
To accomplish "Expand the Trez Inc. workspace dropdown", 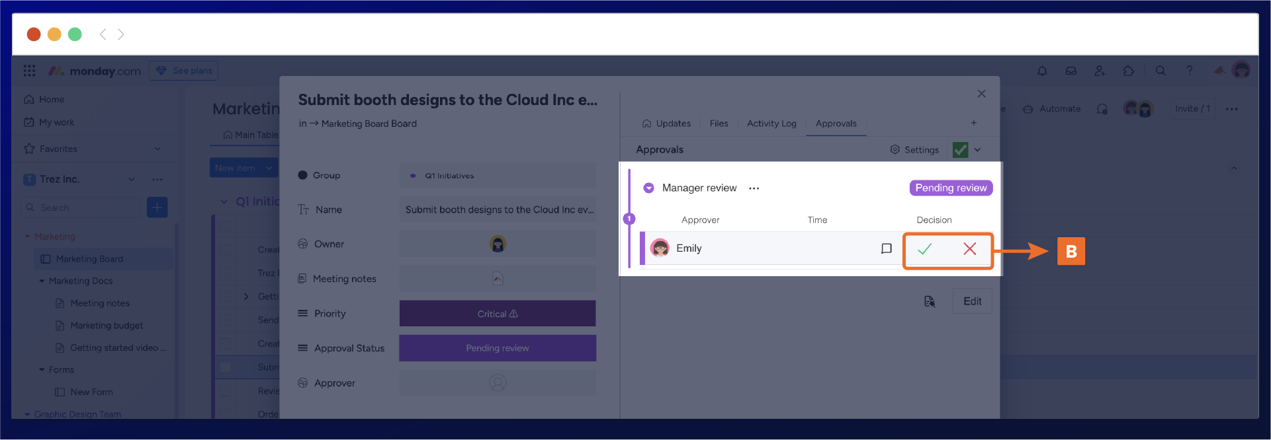I will (x=132, y=179).
